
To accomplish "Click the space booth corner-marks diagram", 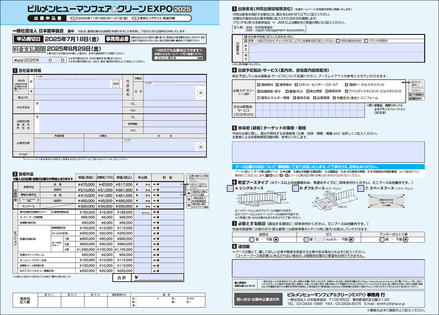I will click(x=386, y=201).
